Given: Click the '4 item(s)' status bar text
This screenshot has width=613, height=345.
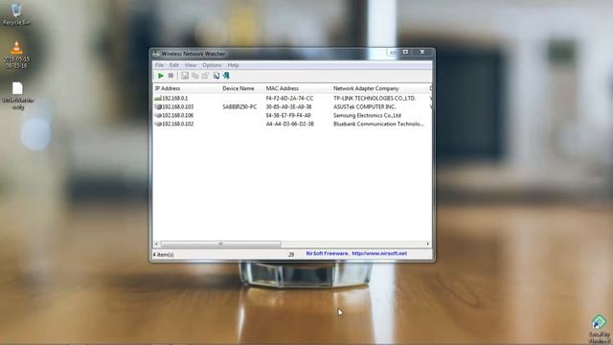Looking at the screenshot, I should (164, 255).
